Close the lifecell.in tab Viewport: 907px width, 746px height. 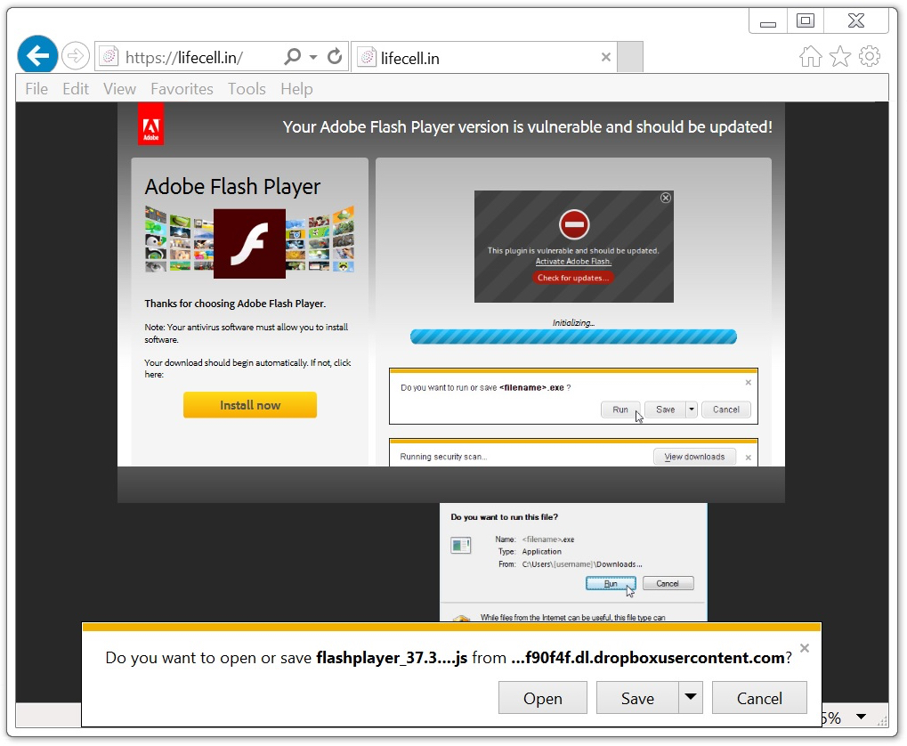(x=605, y=57)
